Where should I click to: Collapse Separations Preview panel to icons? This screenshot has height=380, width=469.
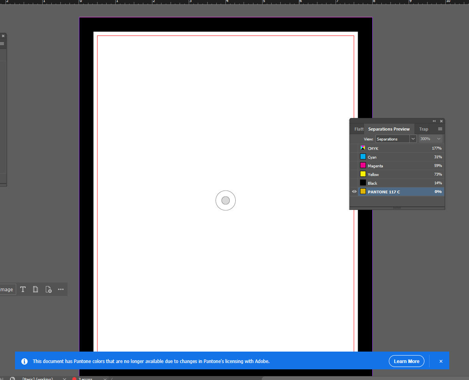point(434,121)
